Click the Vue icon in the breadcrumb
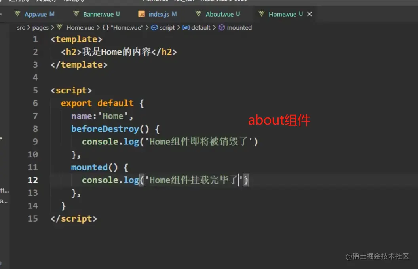Image resolution: width=418 pixels, height=269 pixels. [59, 27]
